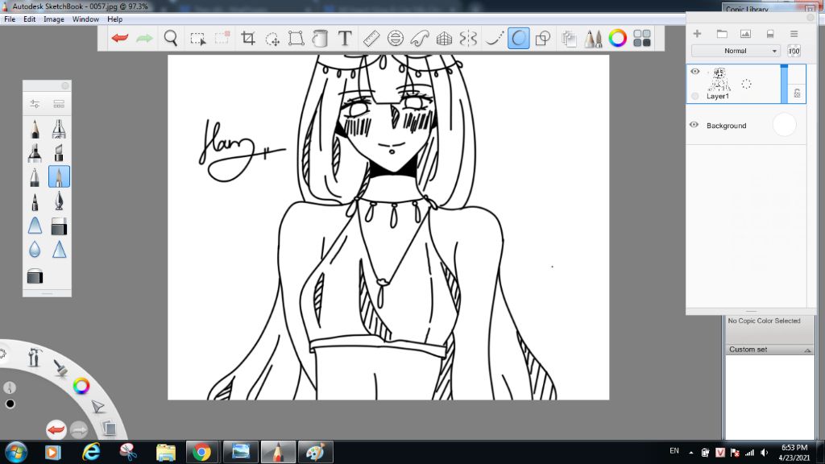Select the Ink fountain pen brush
Screen dimensions: 825x464
[59, 201]
